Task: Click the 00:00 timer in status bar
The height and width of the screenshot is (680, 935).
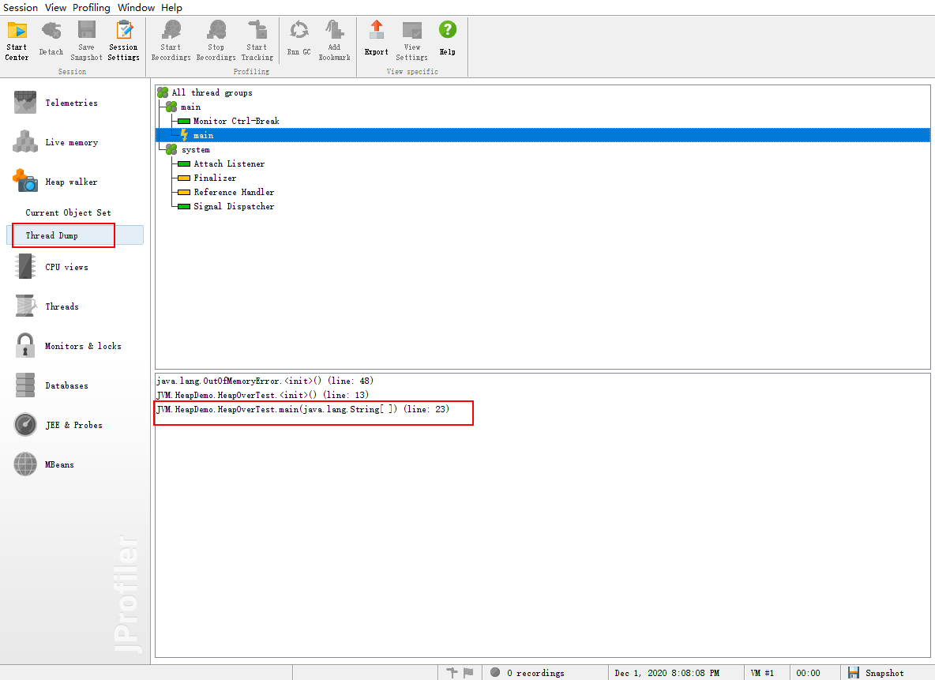Action: pyautogui.click(x=808, y=673)
